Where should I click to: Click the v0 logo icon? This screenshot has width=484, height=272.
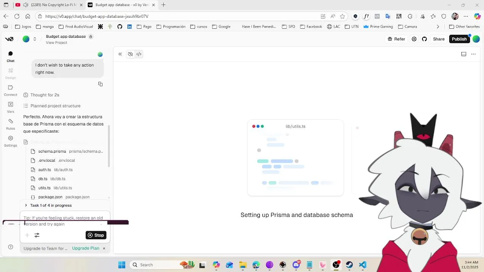point(9,39)
